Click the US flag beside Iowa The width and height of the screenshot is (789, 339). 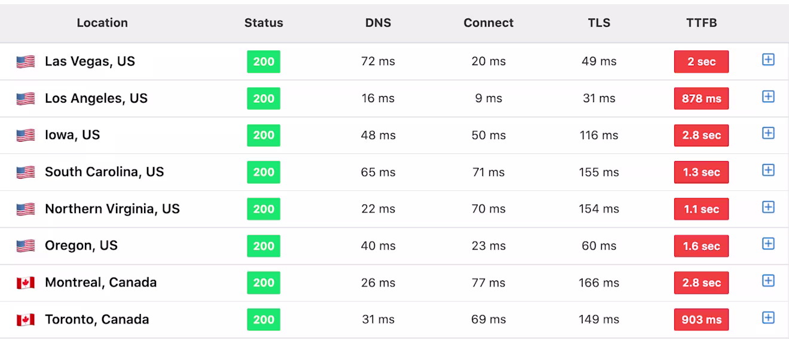tap(25, 135)
